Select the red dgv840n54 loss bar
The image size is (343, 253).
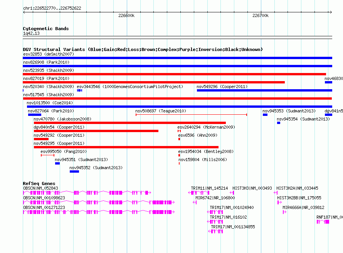[96, 131]
